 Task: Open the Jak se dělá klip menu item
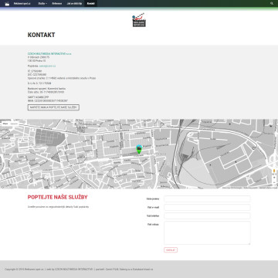74,4
